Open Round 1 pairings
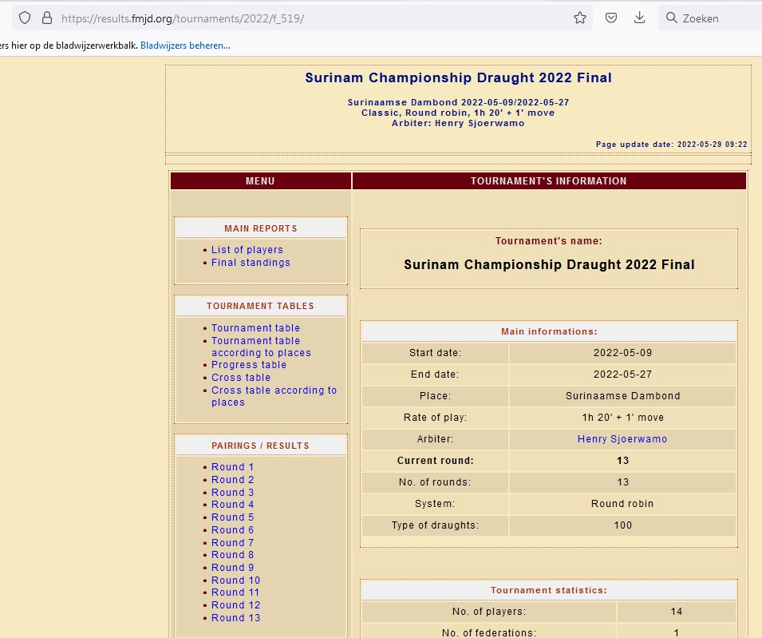The width and height of the screenshot is (762, 638). tap(232, 467)
